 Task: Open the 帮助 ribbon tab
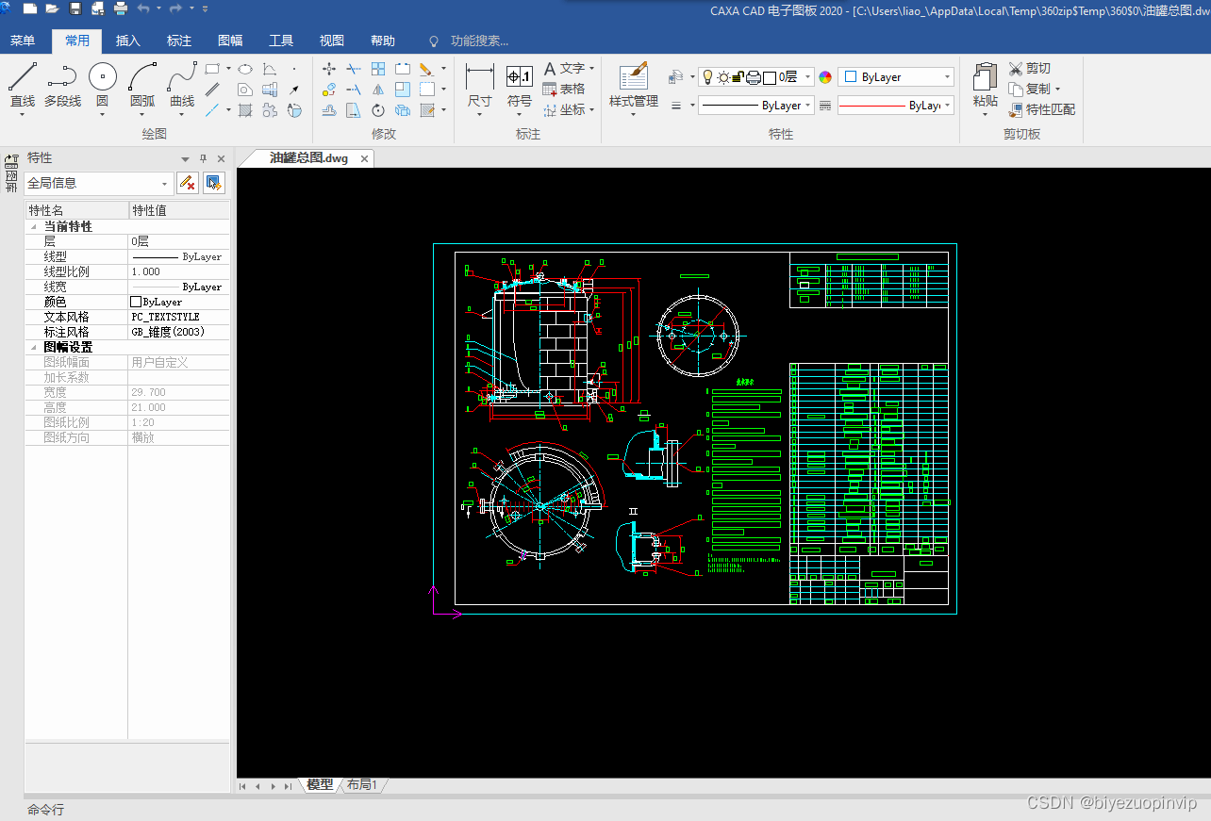point(383,41)
